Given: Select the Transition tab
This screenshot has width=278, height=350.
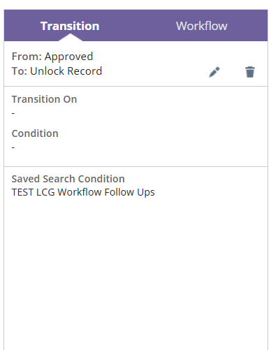Looking at the screenshot, I should pos(70,26).
